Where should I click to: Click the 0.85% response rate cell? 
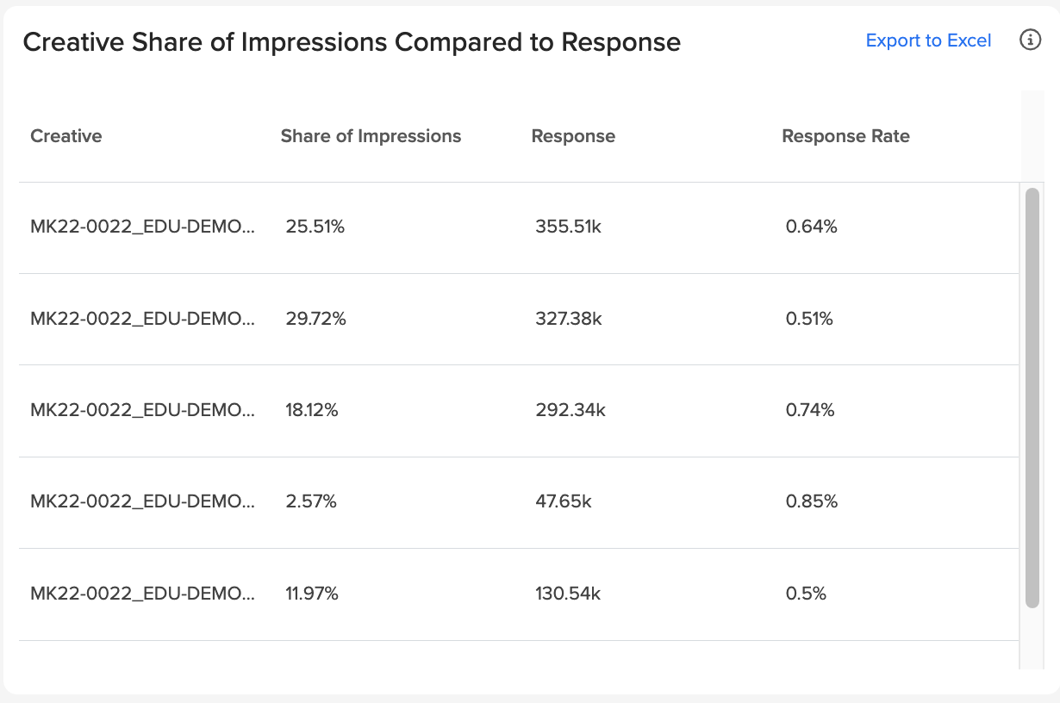(812, 501)
